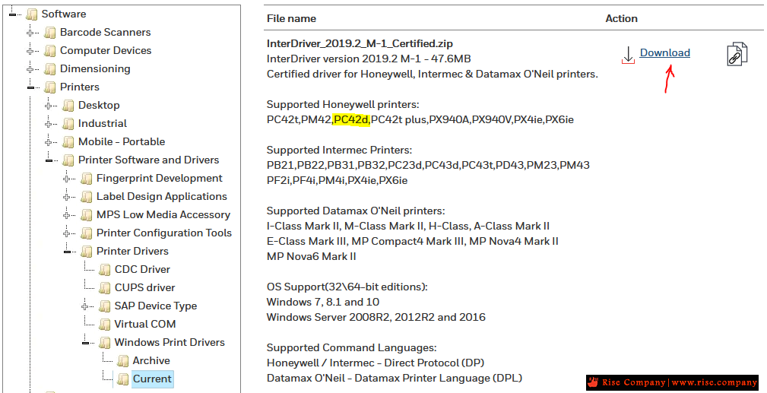Click the Printer Drivers folder icon
This screenshot has width=767, height=393.
(x=87, y=252)
